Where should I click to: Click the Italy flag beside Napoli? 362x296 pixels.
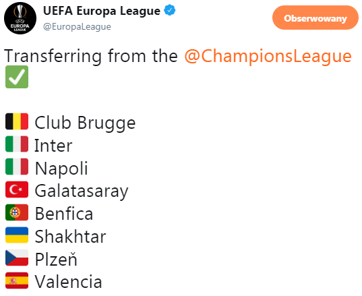coord(17,167)
